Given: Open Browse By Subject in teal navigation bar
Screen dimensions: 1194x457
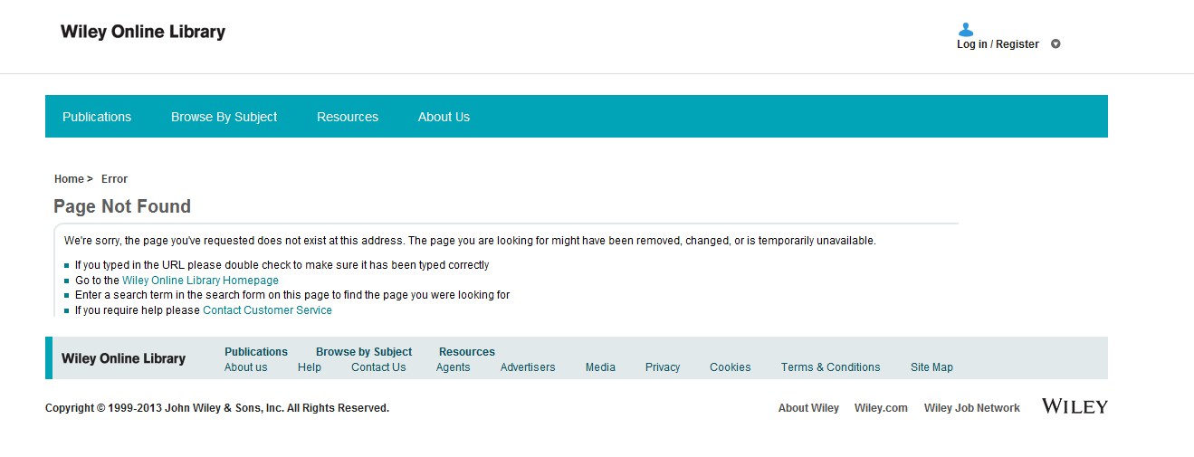Looking at the screenshot, I should 224,117.
